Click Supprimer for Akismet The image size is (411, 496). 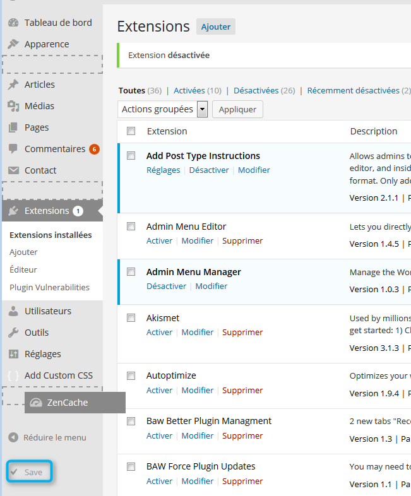[242, 332]
